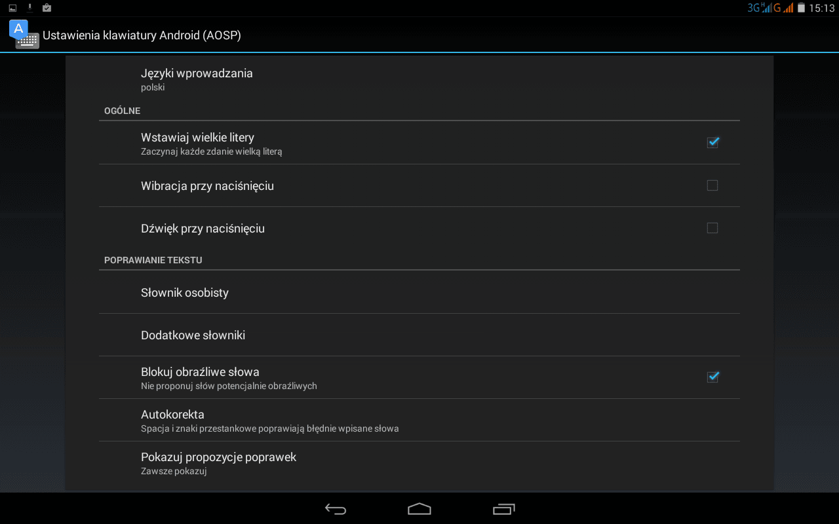Open the Recent apps button

(x=503, y=509)
